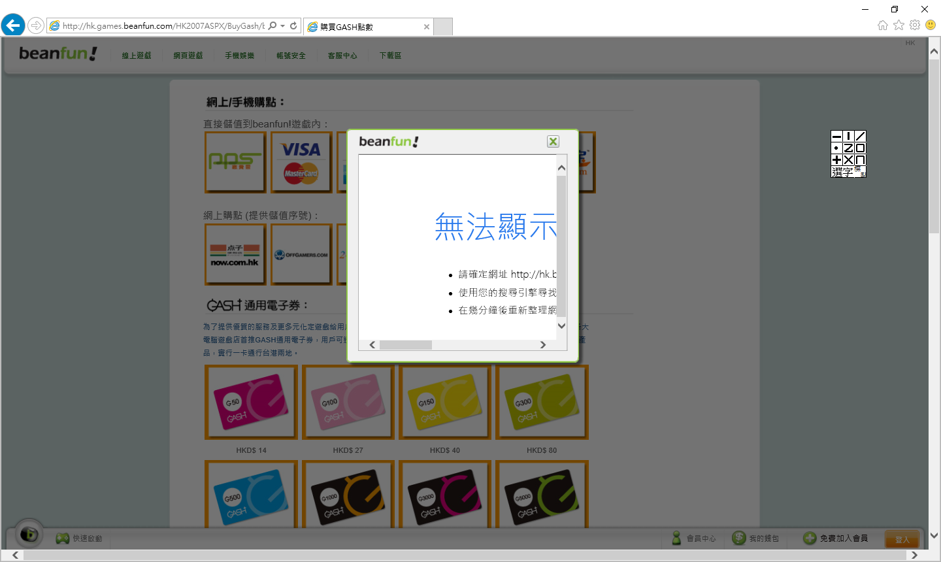Choose the OFFGAMERS.COM purchase option
This screenshot has width=941, height=562.
pos(301,254)
